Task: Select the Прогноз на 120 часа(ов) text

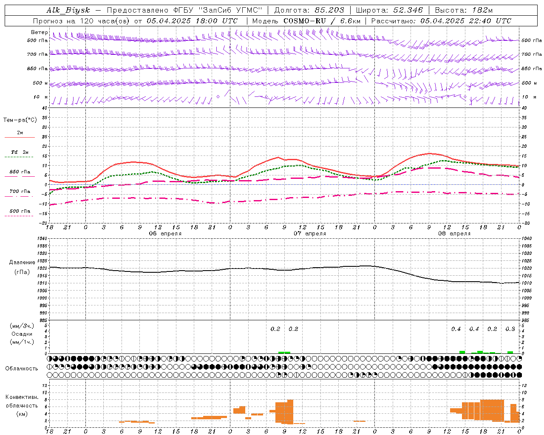Action: (82, 21)
